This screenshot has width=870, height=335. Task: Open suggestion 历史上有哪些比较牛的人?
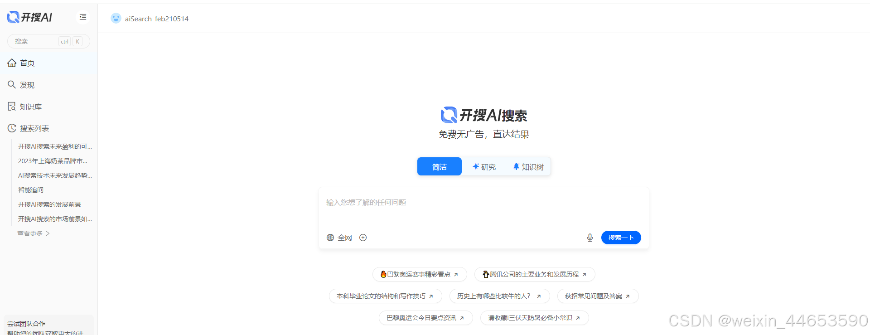pyautogui.click(x=500, y=296)
